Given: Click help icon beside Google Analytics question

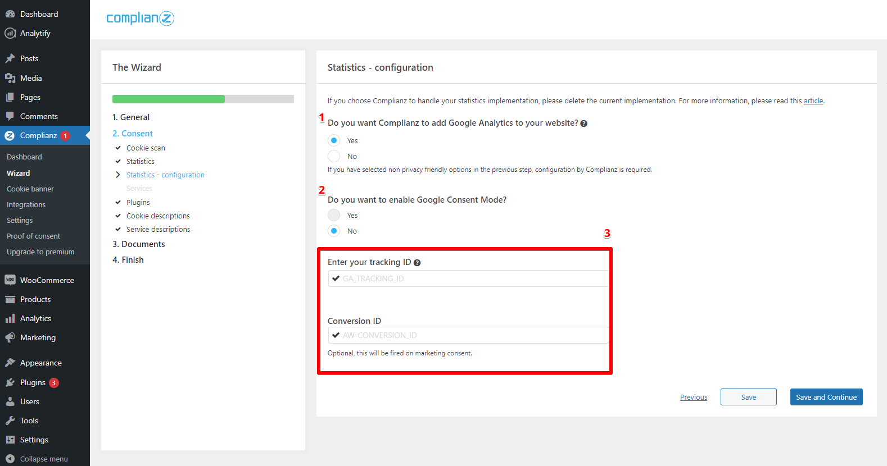Looking at the screenshot, I should coord(584,124).
